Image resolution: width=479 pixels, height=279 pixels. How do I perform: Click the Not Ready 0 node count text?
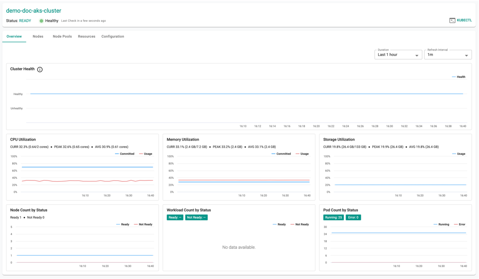[x=36, y=218]
